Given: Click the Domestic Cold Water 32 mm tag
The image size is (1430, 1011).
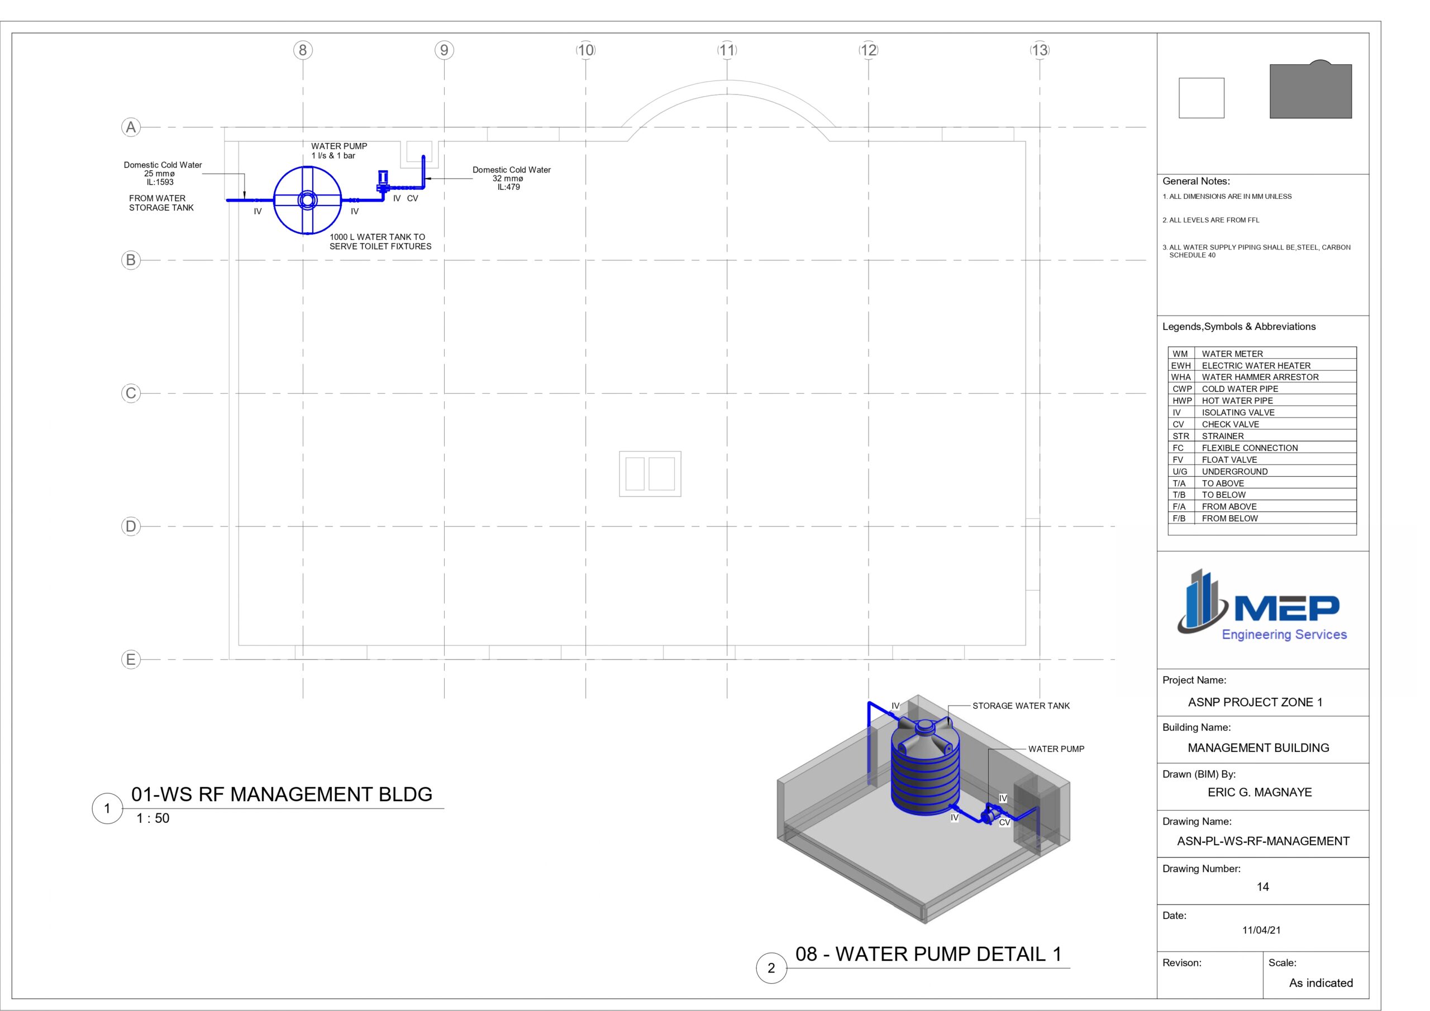Looking at the screenshot, I should point(511,178).
